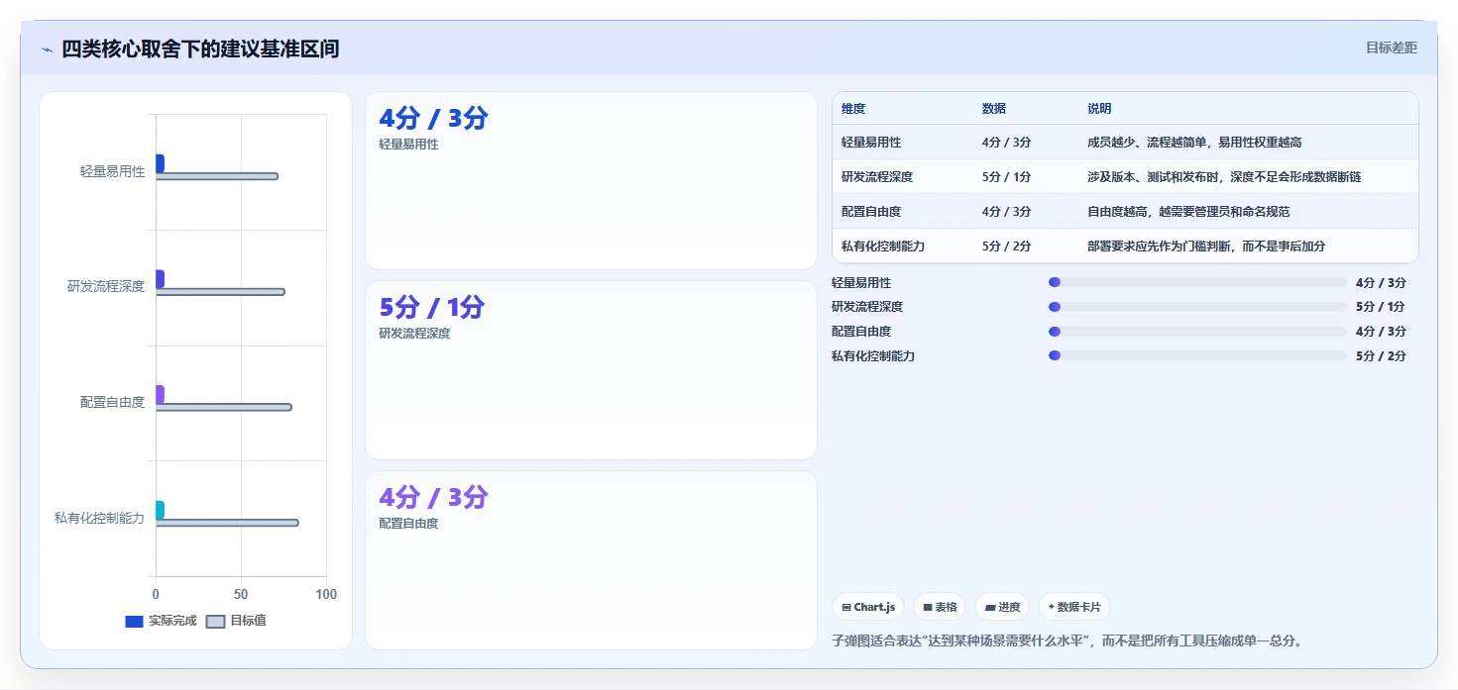1458x690 pixels.
Task: Click the 5分 / 1分 研发流程深度 data card
Action: pos(591,370)
